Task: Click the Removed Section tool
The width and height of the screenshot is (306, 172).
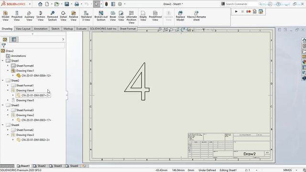Action: click(x=52, y=16)
